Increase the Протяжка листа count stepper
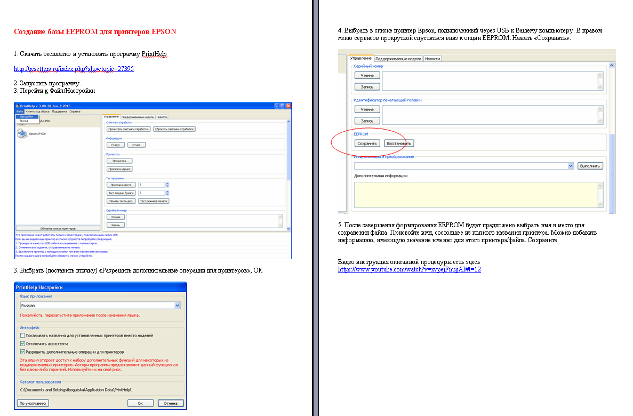The height and width of the screenshot is (416, 633). click(167, 183)
